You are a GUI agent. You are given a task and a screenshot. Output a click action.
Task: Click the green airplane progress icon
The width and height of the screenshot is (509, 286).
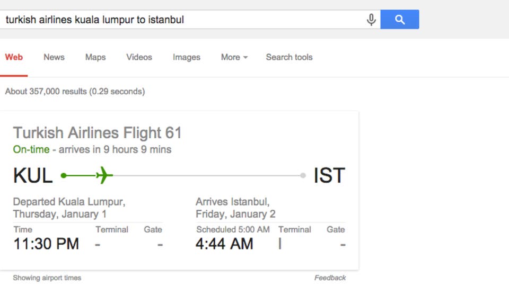[104, 175]
